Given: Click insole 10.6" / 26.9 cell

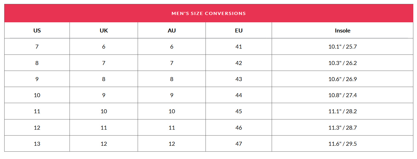Looking at the screenshot, I should coord(342,79).
